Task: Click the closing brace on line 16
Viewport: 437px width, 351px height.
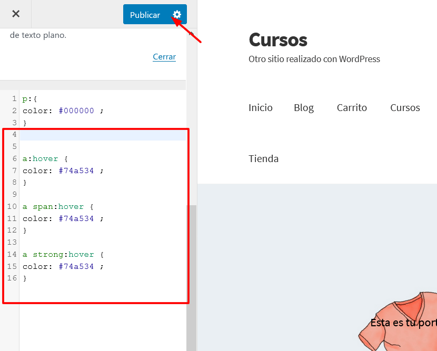Action: (x=25, y=278)
